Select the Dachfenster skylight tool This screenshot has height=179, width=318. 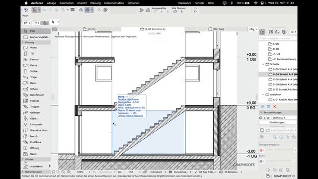click(36, 95)
